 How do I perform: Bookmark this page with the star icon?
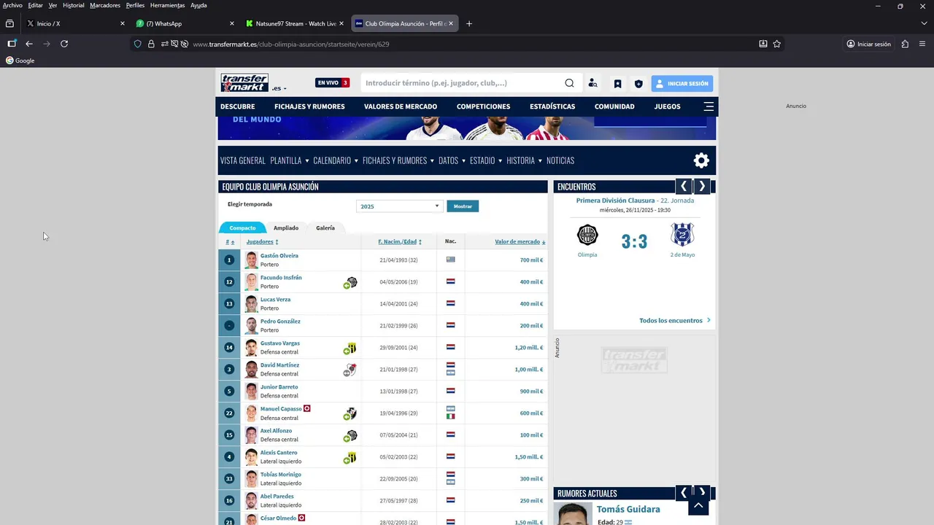click(x=777, y=44)
